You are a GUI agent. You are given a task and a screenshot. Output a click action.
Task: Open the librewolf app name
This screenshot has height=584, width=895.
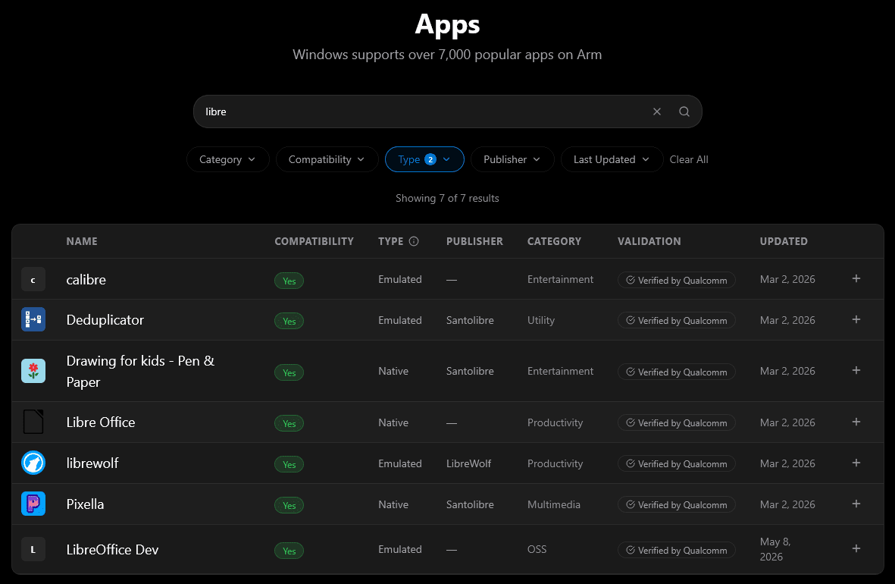92,463
